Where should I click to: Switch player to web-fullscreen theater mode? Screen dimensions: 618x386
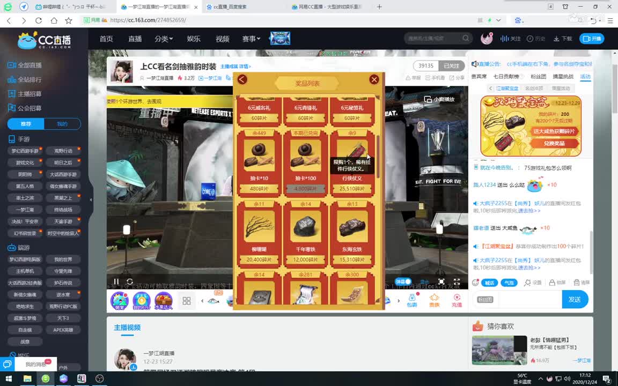pyautogui.click(x=442, y=281)
